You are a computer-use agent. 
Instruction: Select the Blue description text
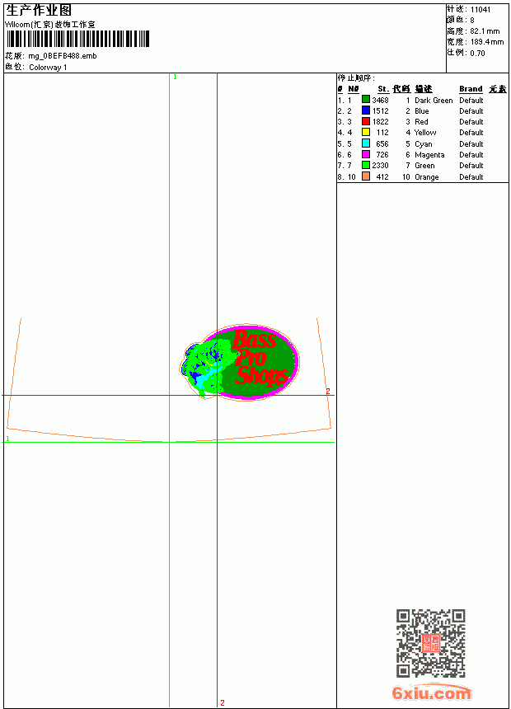coord(421,111)
